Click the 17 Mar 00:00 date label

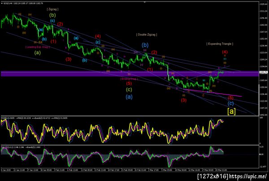208,170
